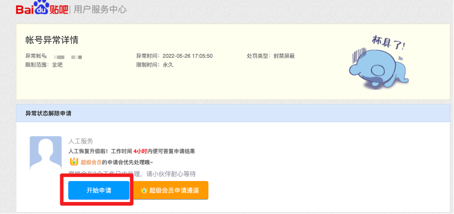Follow the orange 超级会员 link text

coord(91,162)
